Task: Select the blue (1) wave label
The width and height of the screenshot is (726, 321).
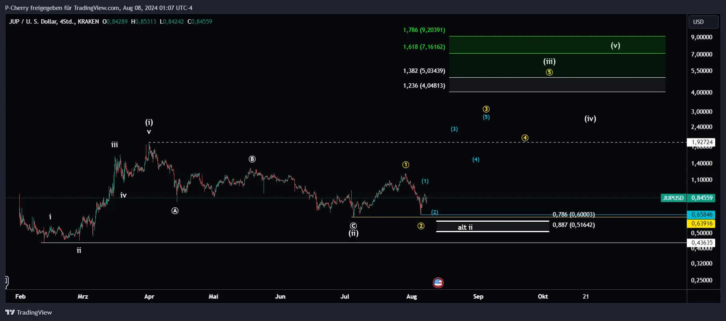Action: point(425,181)
